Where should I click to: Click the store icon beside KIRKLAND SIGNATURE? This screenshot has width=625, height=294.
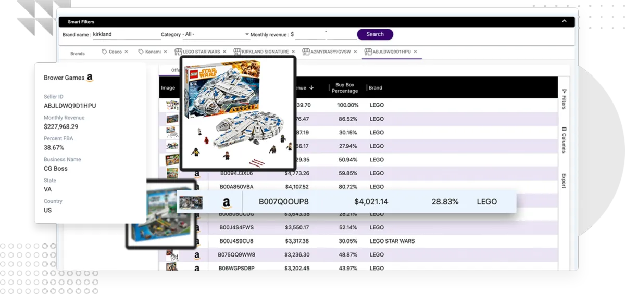[x=238, y=52]
